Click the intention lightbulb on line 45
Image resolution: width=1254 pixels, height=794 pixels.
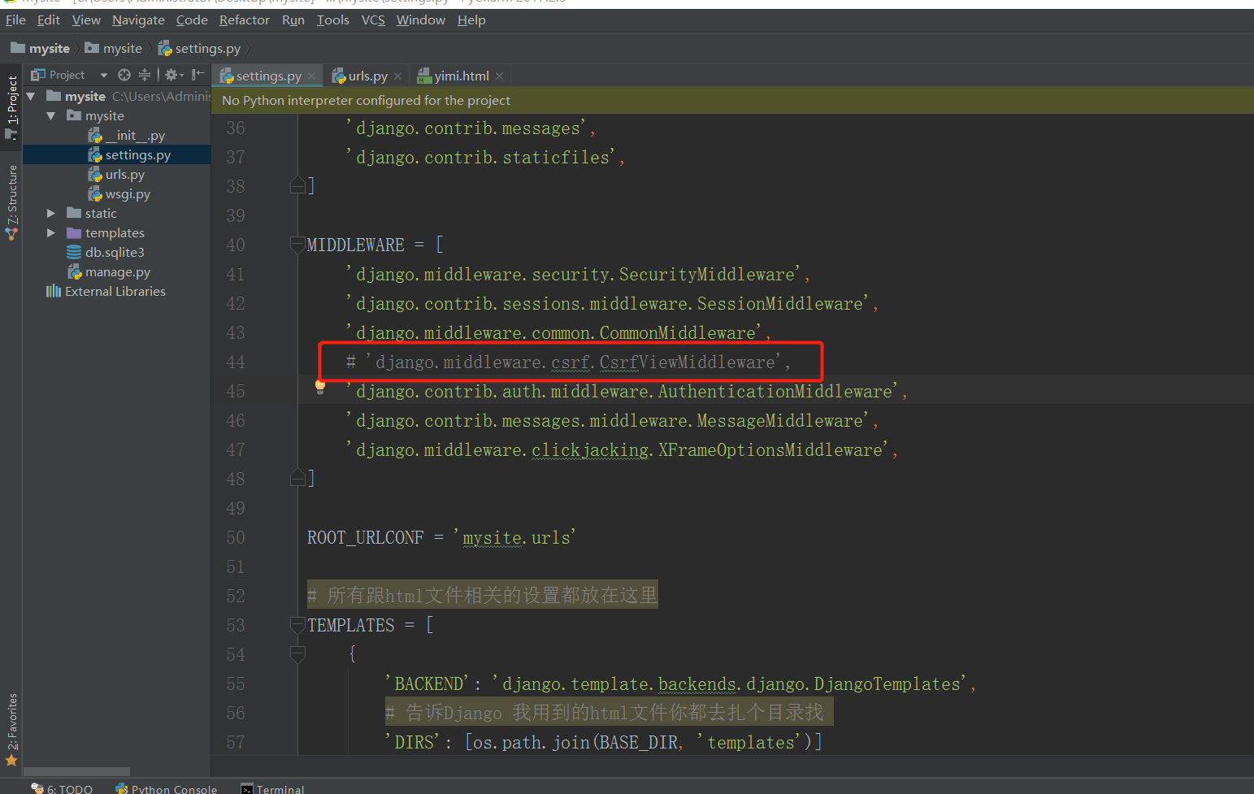(x=320, y=387)
